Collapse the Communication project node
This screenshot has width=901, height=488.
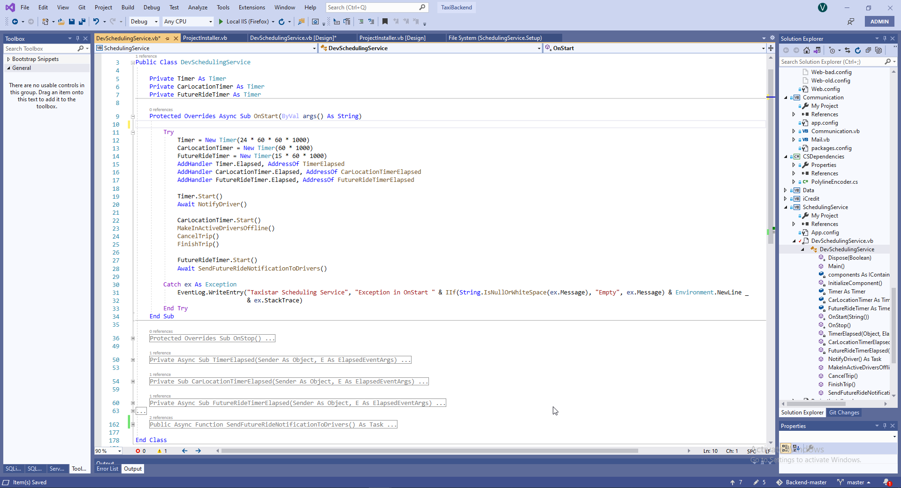pos(786,98)
